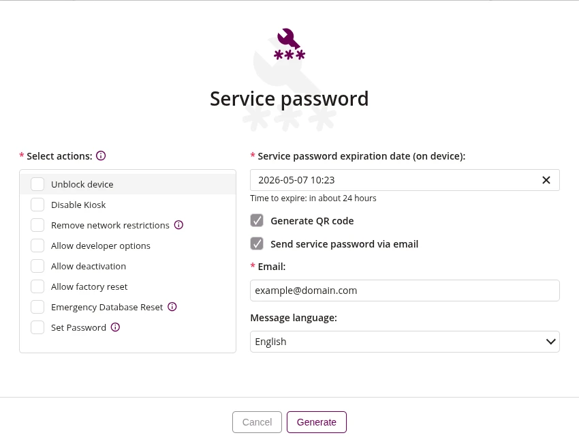Click the Allow developer options label
This screenshot has width=579, height=446.
[100, 246]
